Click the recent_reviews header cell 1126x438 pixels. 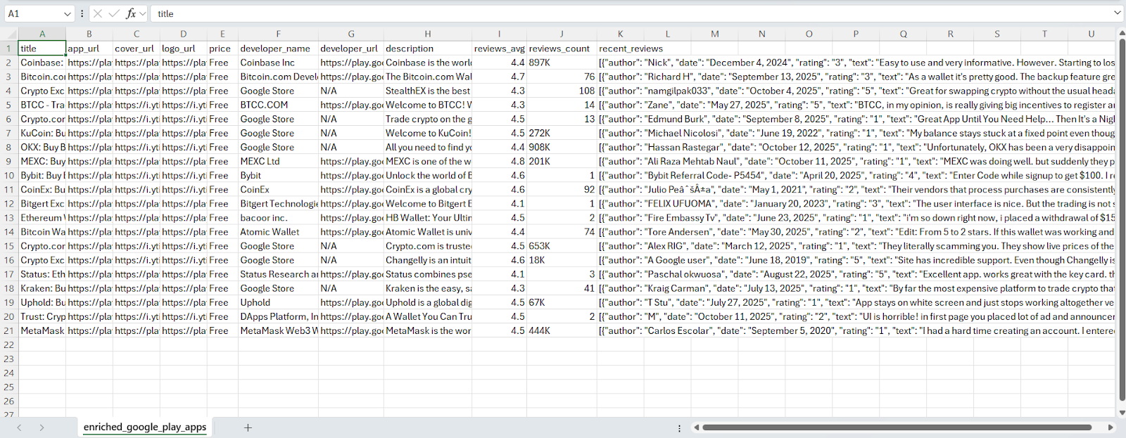click(x=620, y=49)
